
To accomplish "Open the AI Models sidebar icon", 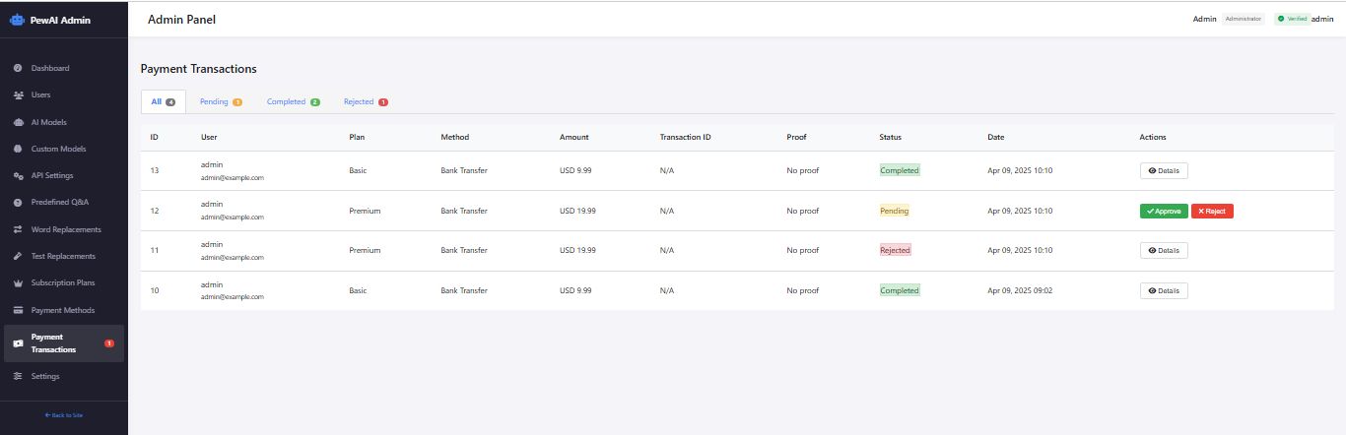I will pos(18,122).
